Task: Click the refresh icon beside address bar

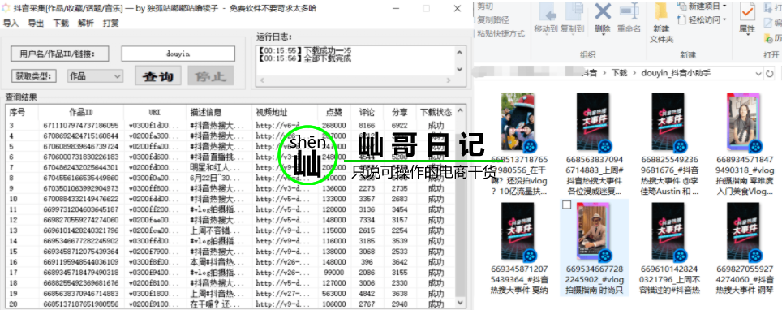Action: click(771, 74)
